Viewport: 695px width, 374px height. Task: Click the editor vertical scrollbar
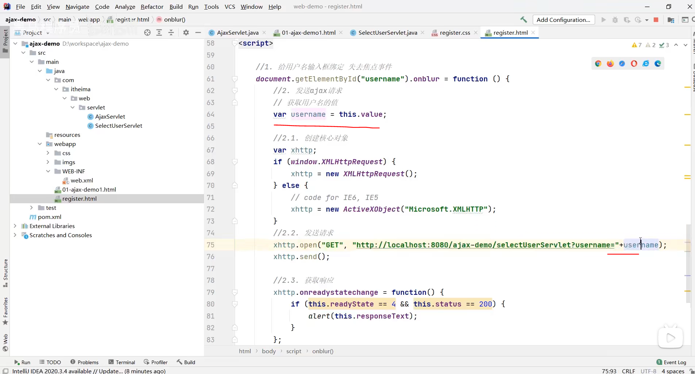688,263
